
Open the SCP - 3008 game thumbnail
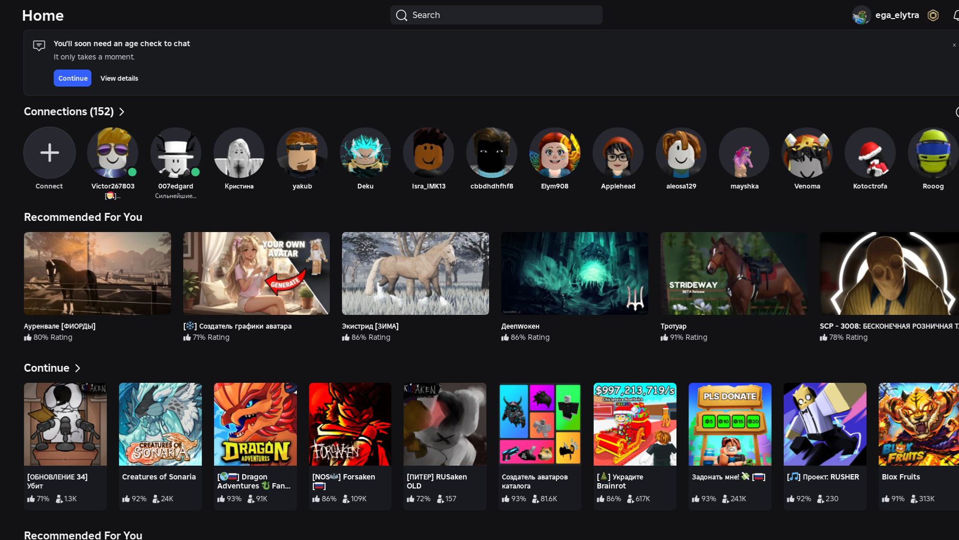click(889, 273)
